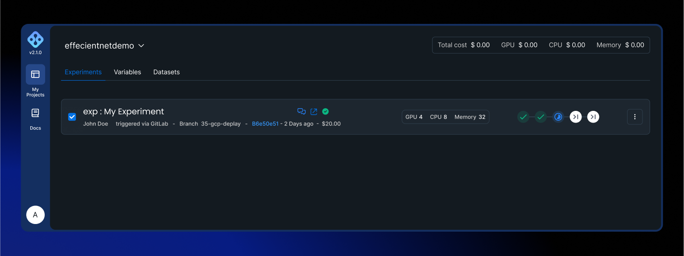
Task: Switch to the Variables tab
Action: tap(127, 72)
